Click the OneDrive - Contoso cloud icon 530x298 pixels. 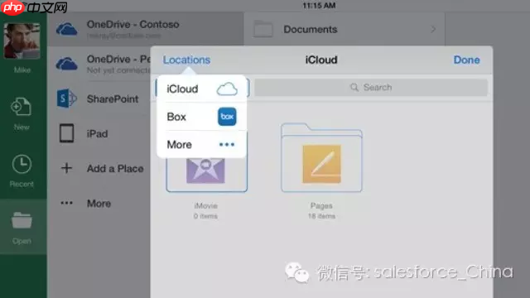pos(66,30)
